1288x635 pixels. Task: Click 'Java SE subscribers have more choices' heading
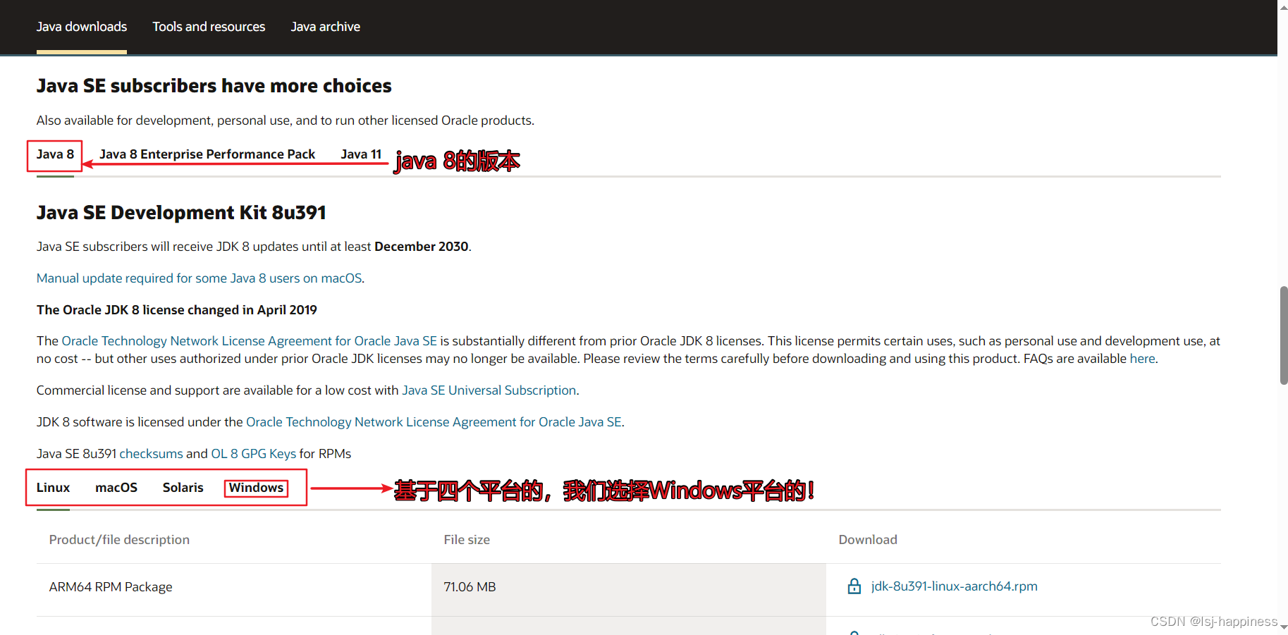coord(214,86)
